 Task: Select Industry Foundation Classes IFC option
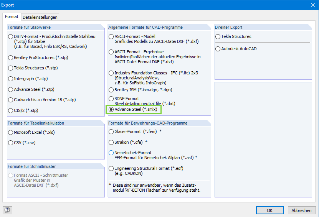tap(111, 73)
